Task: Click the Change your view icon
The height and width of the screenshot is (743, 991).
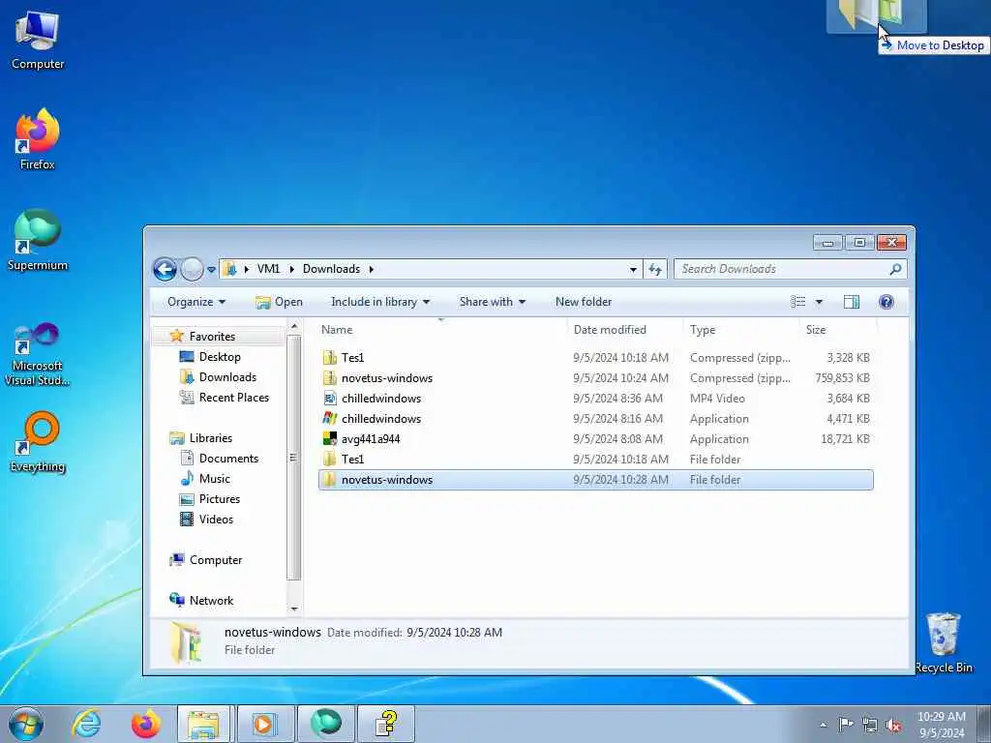Action: (798, 302)
